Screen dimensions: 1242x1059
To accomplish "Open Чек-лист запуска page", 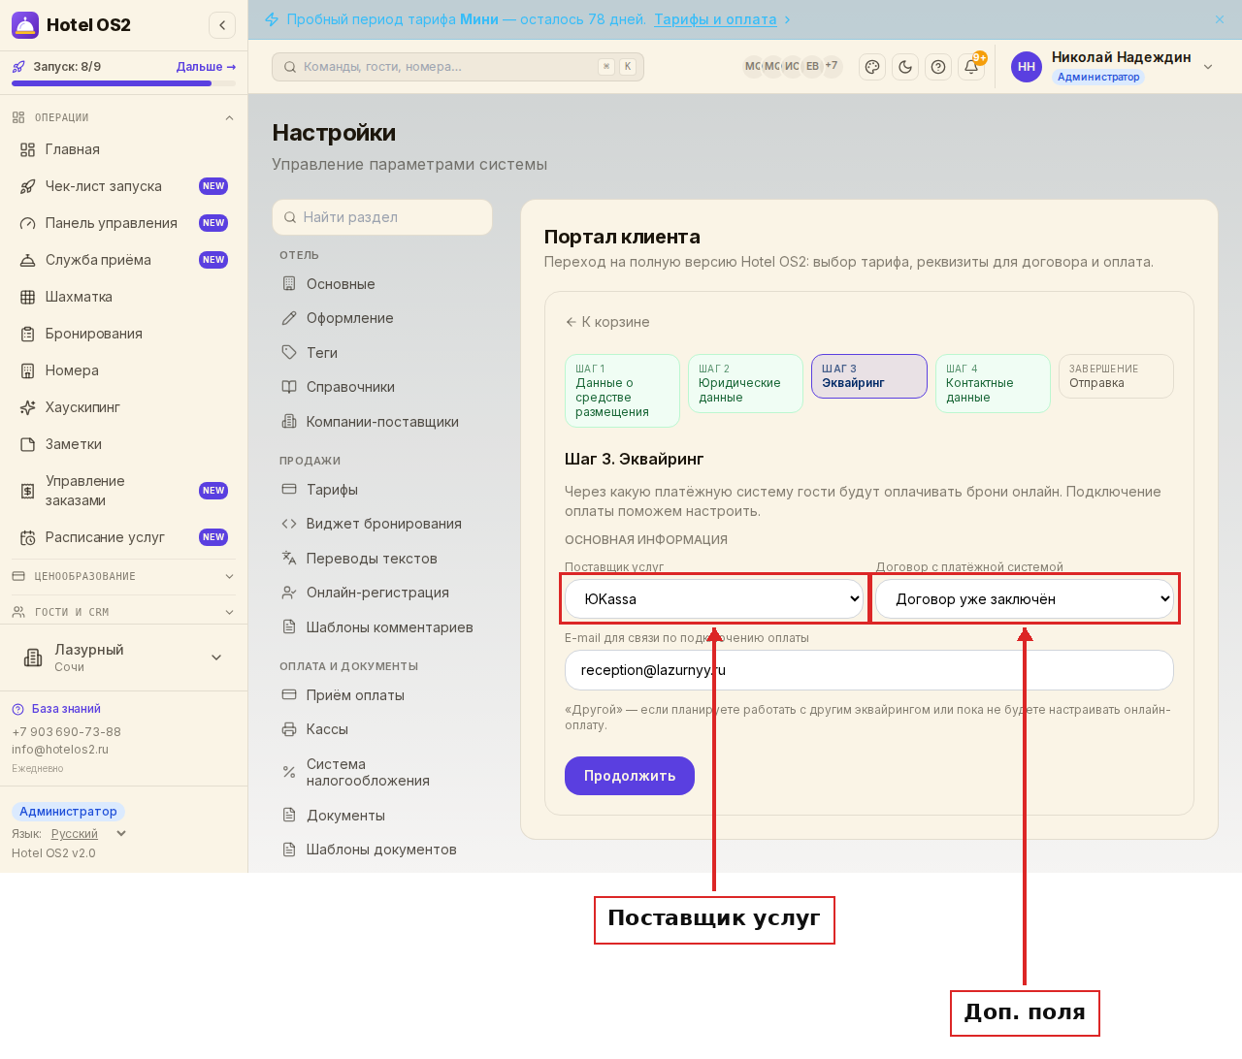I will (124, 186).
